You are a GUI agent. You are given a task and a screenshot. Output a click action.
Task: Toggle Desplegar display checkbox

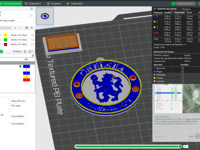click(x=182, y=75)
